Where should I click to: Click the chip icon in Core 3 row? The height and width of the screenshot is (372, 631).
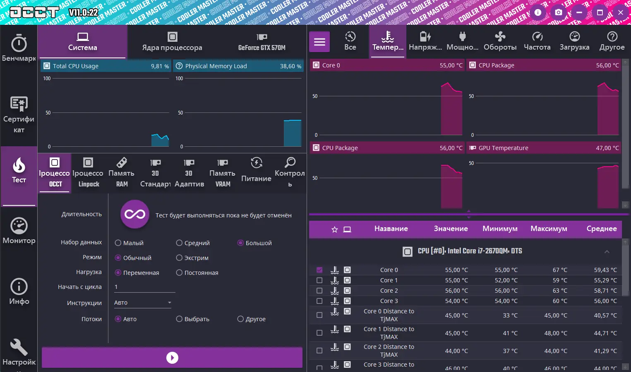point(347,301)
